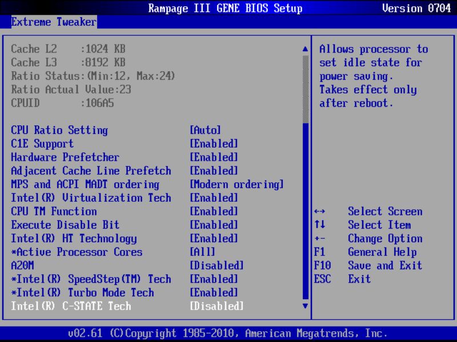Viewport: 457px width, 342px height.
Task: Select the C1E Support item
Action: pos(42,144)
